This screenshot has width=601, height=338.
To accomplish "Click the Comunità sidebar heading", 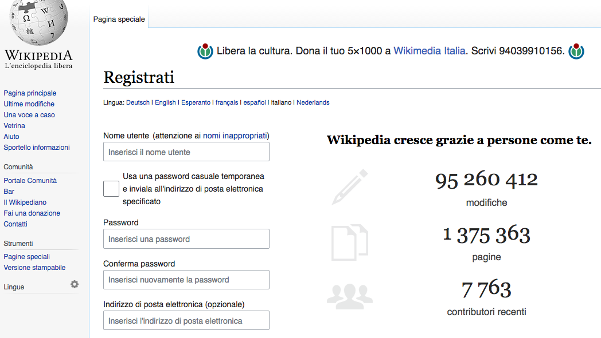I will tap(18, 166).
